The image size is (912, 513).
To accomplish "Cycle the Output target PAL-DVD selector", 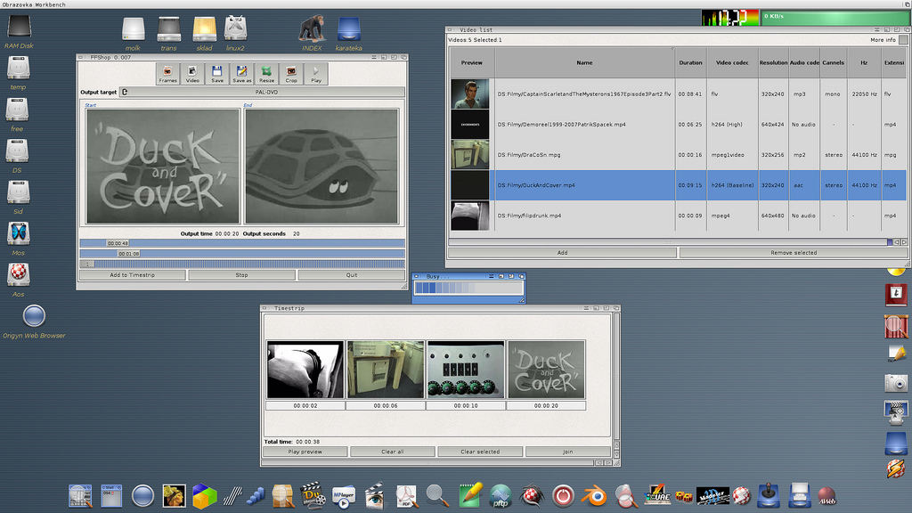I will [265, 92].
